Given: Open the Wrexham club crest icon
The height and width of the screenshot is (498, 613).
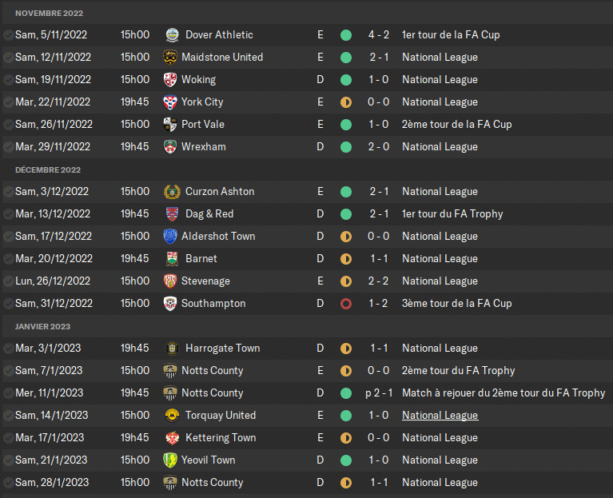Looking at the screenshot, I should tap(169, 147).
